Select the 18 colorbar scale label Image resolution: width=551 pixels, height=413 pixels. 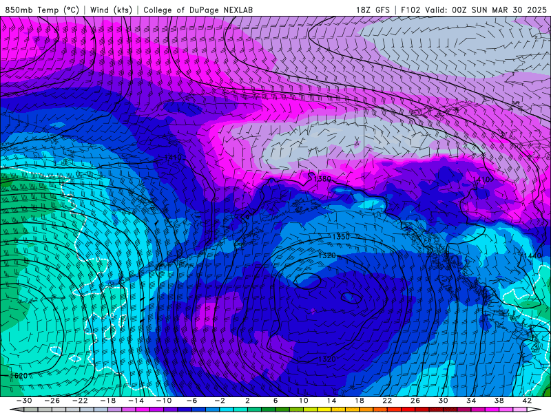[x=360, y=401]
